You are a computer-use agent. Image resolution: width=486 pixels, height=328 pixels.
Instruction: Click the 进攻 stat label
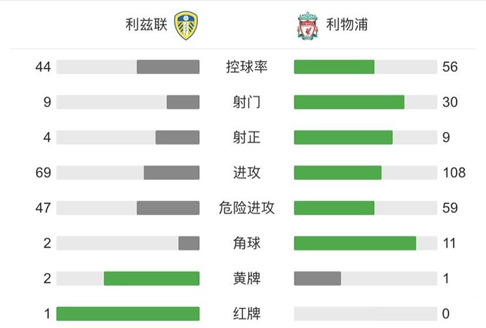(x=247, y=173)
